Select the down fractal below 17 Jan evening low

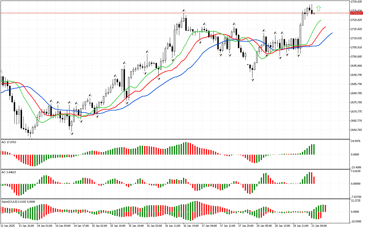tap(252, 80)
